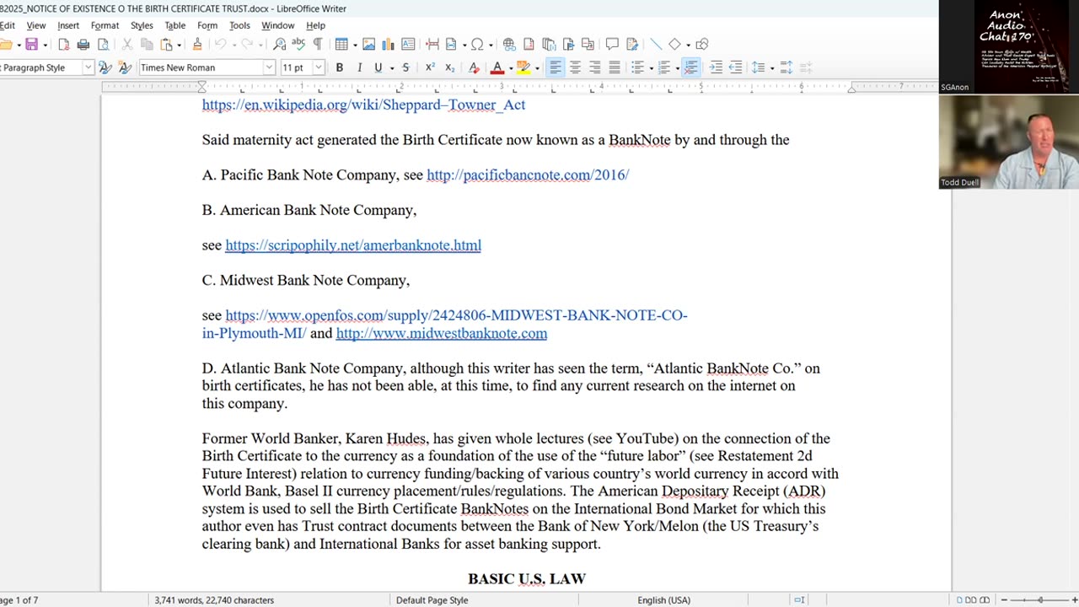This screenshot has width=1079, height=607.
Task: Expand highlighting color dropdown arrow
Action: pos(536,67)
